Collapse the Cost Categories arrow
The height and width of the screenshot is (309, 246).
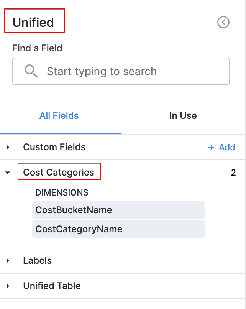tap(8, 173)
